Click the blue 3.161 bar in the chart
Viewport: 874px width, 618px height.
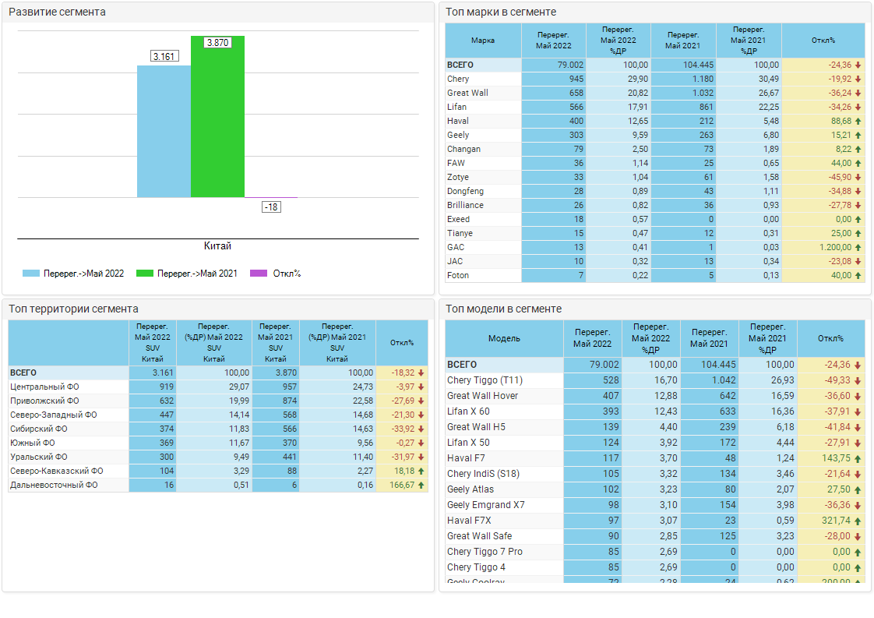(164, 131)
